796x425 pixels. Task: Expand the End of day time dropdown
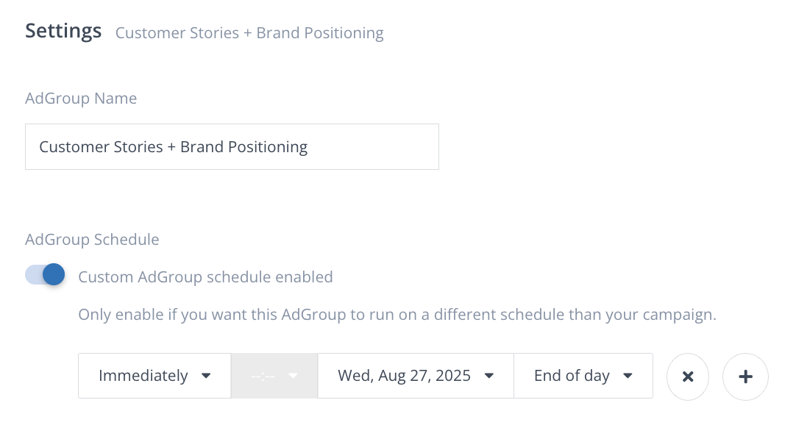(583, 376)
